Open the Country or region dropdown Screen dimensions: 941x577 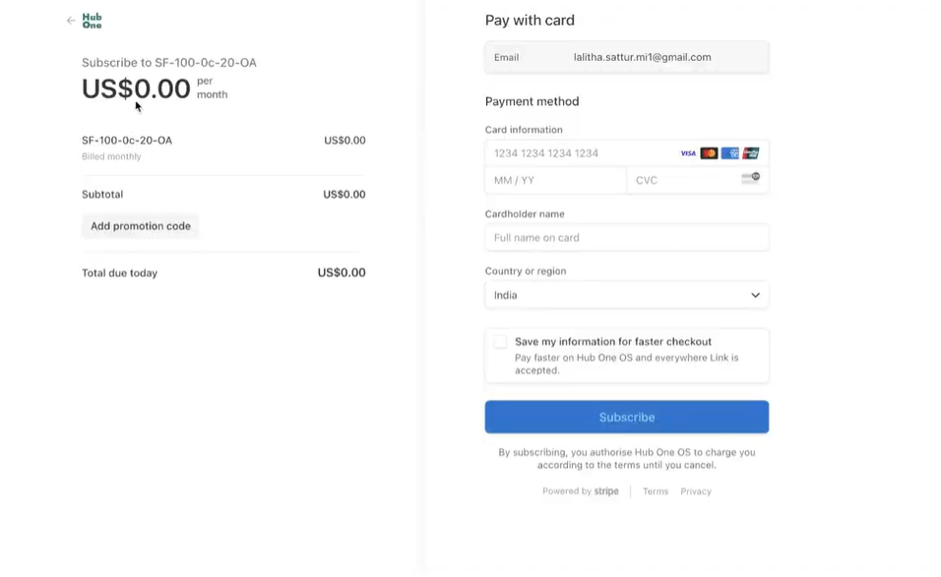[x=626, y=295]
